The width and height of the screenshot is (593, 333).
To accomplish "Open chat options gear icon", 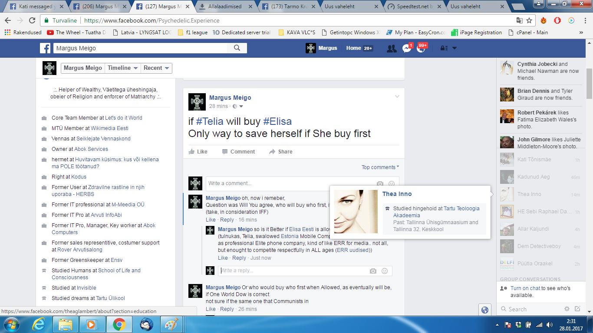I will [x=567, y=309].
